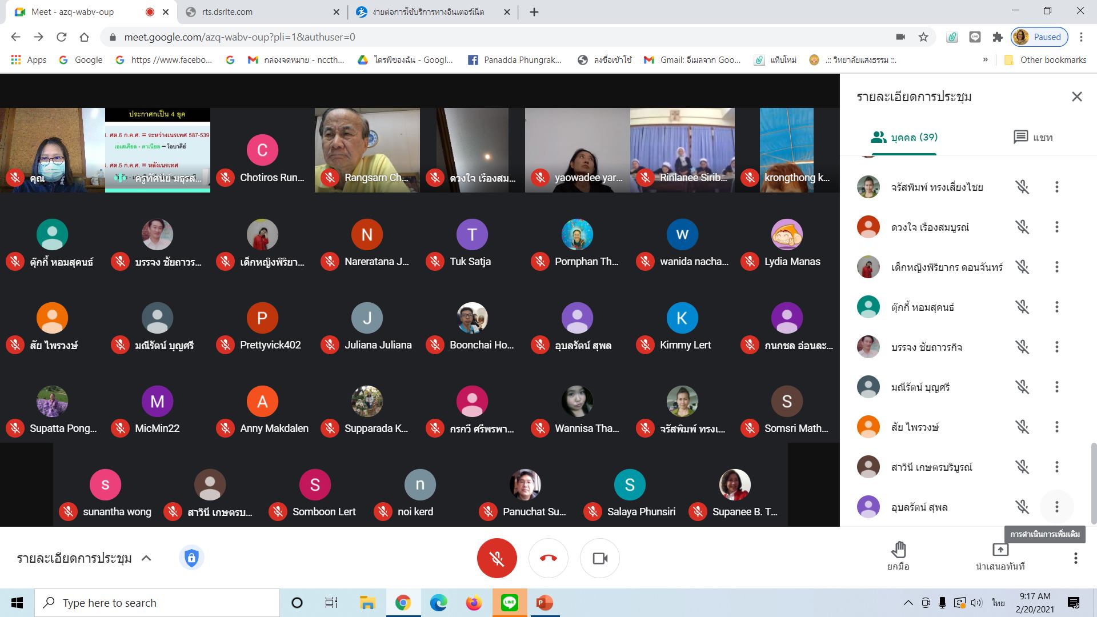
Task: Click the browser reload button
Action: click(x=61, y=37)
